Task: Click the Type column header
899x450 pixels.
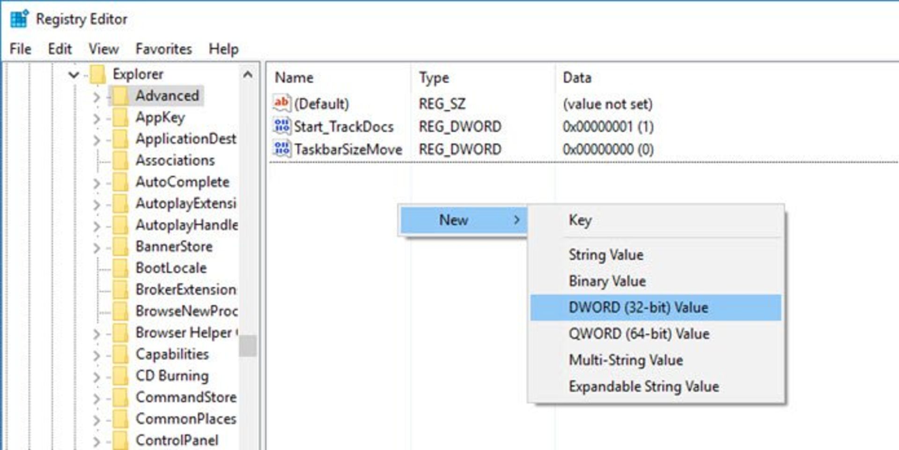Action: pos(483,77)
